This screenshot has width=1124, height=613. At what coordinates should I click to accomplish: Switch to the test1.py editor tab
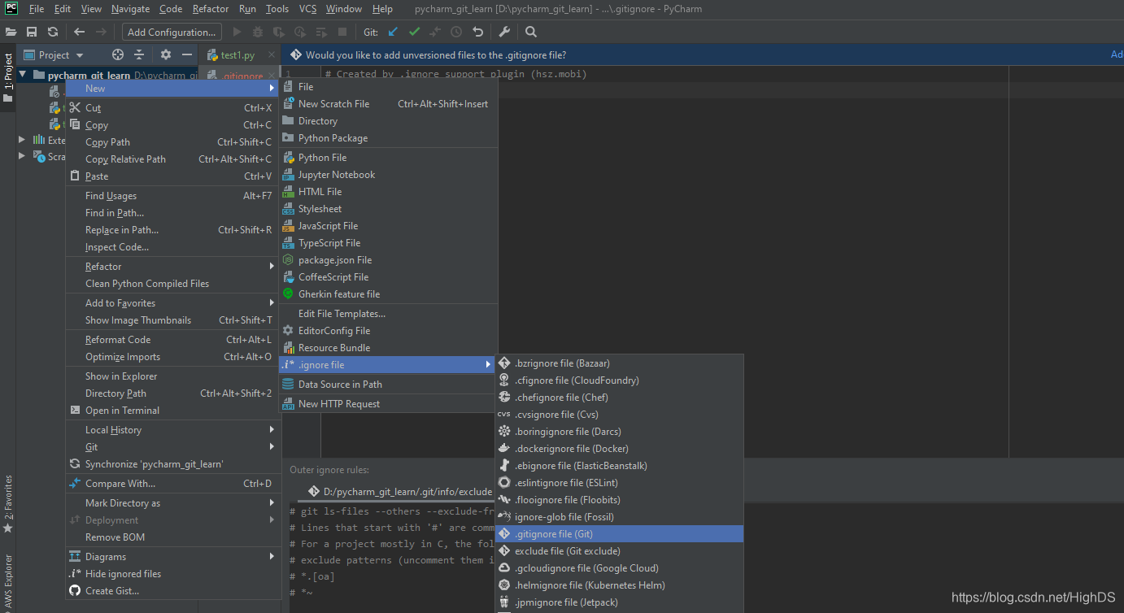coord(237,55)
